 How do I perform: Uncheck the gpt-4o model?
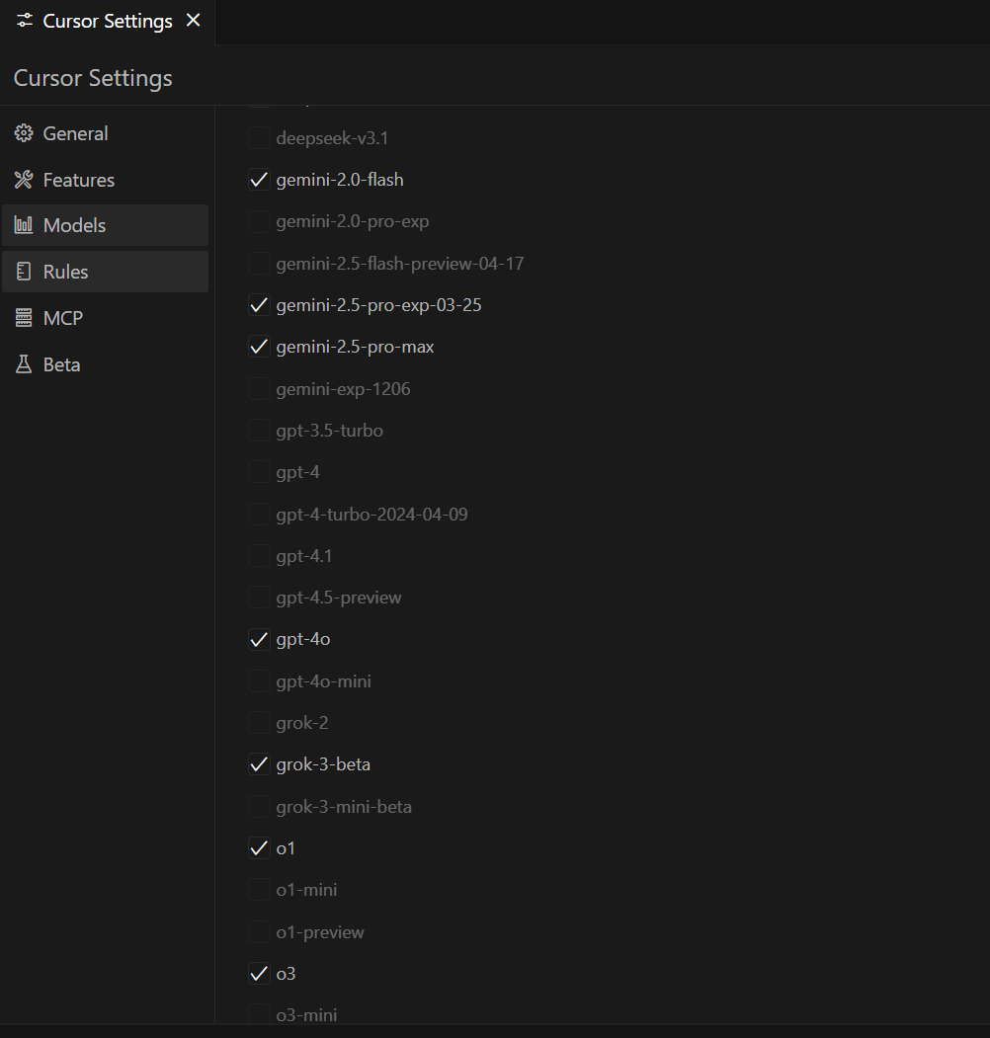coord(259,639)
